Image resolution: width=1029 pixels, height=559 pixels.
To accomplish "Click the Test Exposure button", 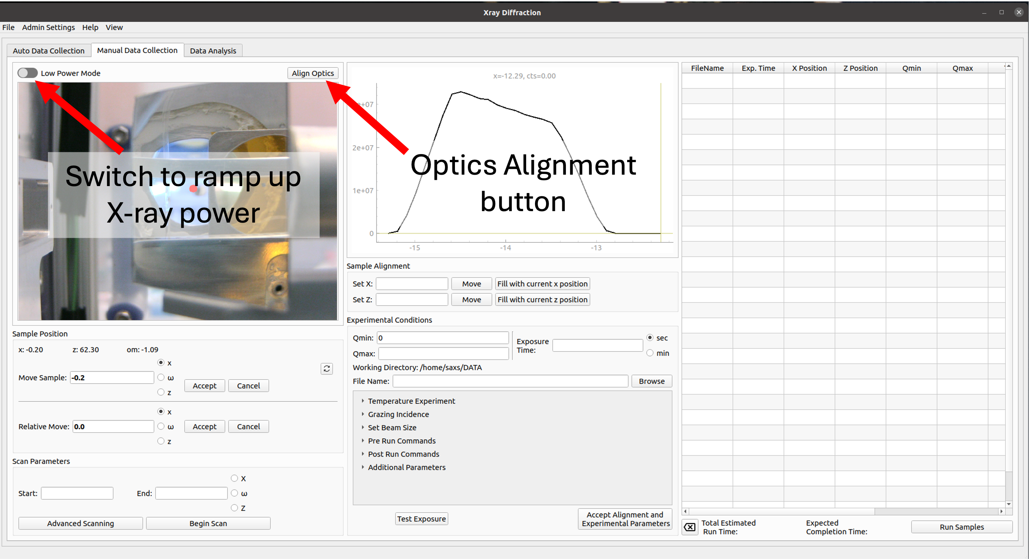I will click(x=421, y=519).
